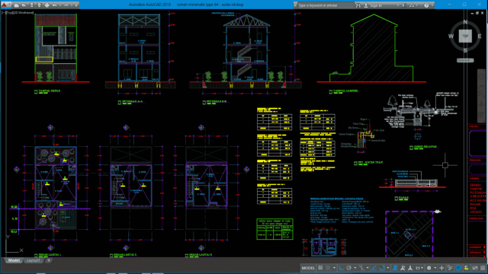Screen dimensions: 488x274
Task: Open the AutoCAD application menu logo
Action: (5, 5)
